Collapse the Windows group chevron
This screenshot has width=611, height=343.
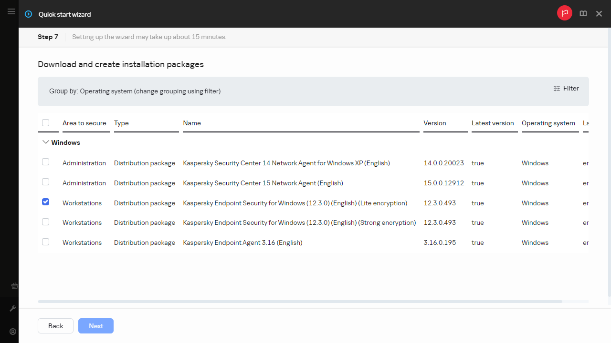coord(46,142)
